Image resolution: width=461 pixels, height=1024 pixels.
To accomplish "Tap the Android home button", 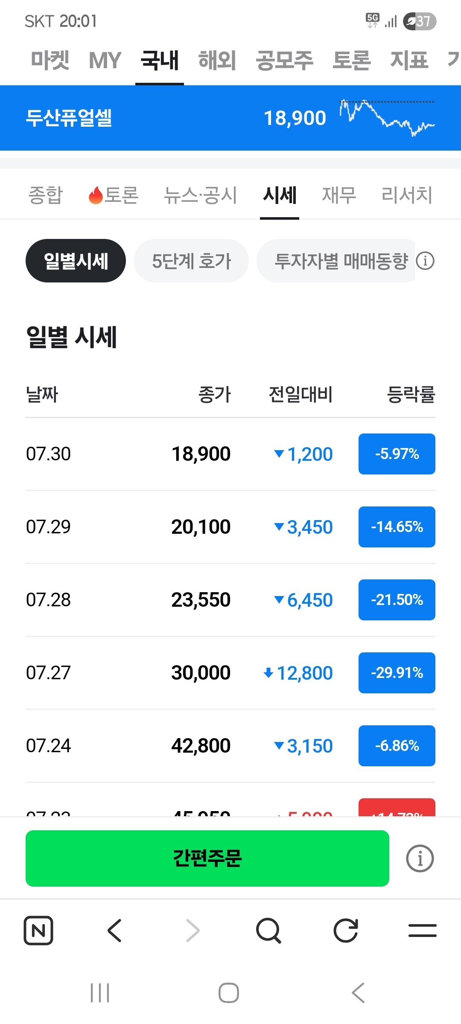I will point(229,993).
